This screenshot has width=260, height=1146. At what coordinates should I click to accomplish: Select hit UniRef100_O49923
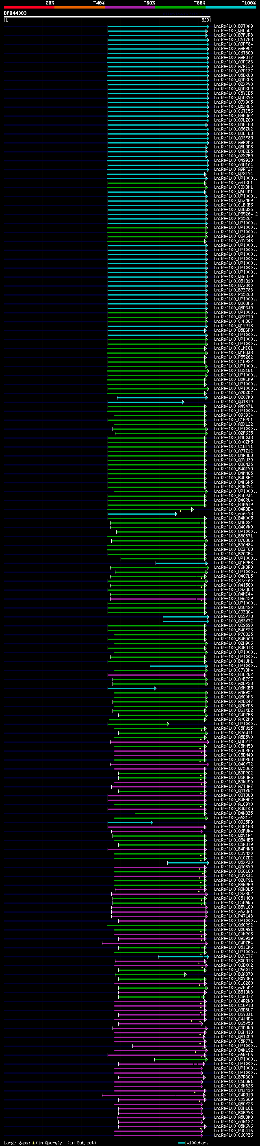(233, 161)
